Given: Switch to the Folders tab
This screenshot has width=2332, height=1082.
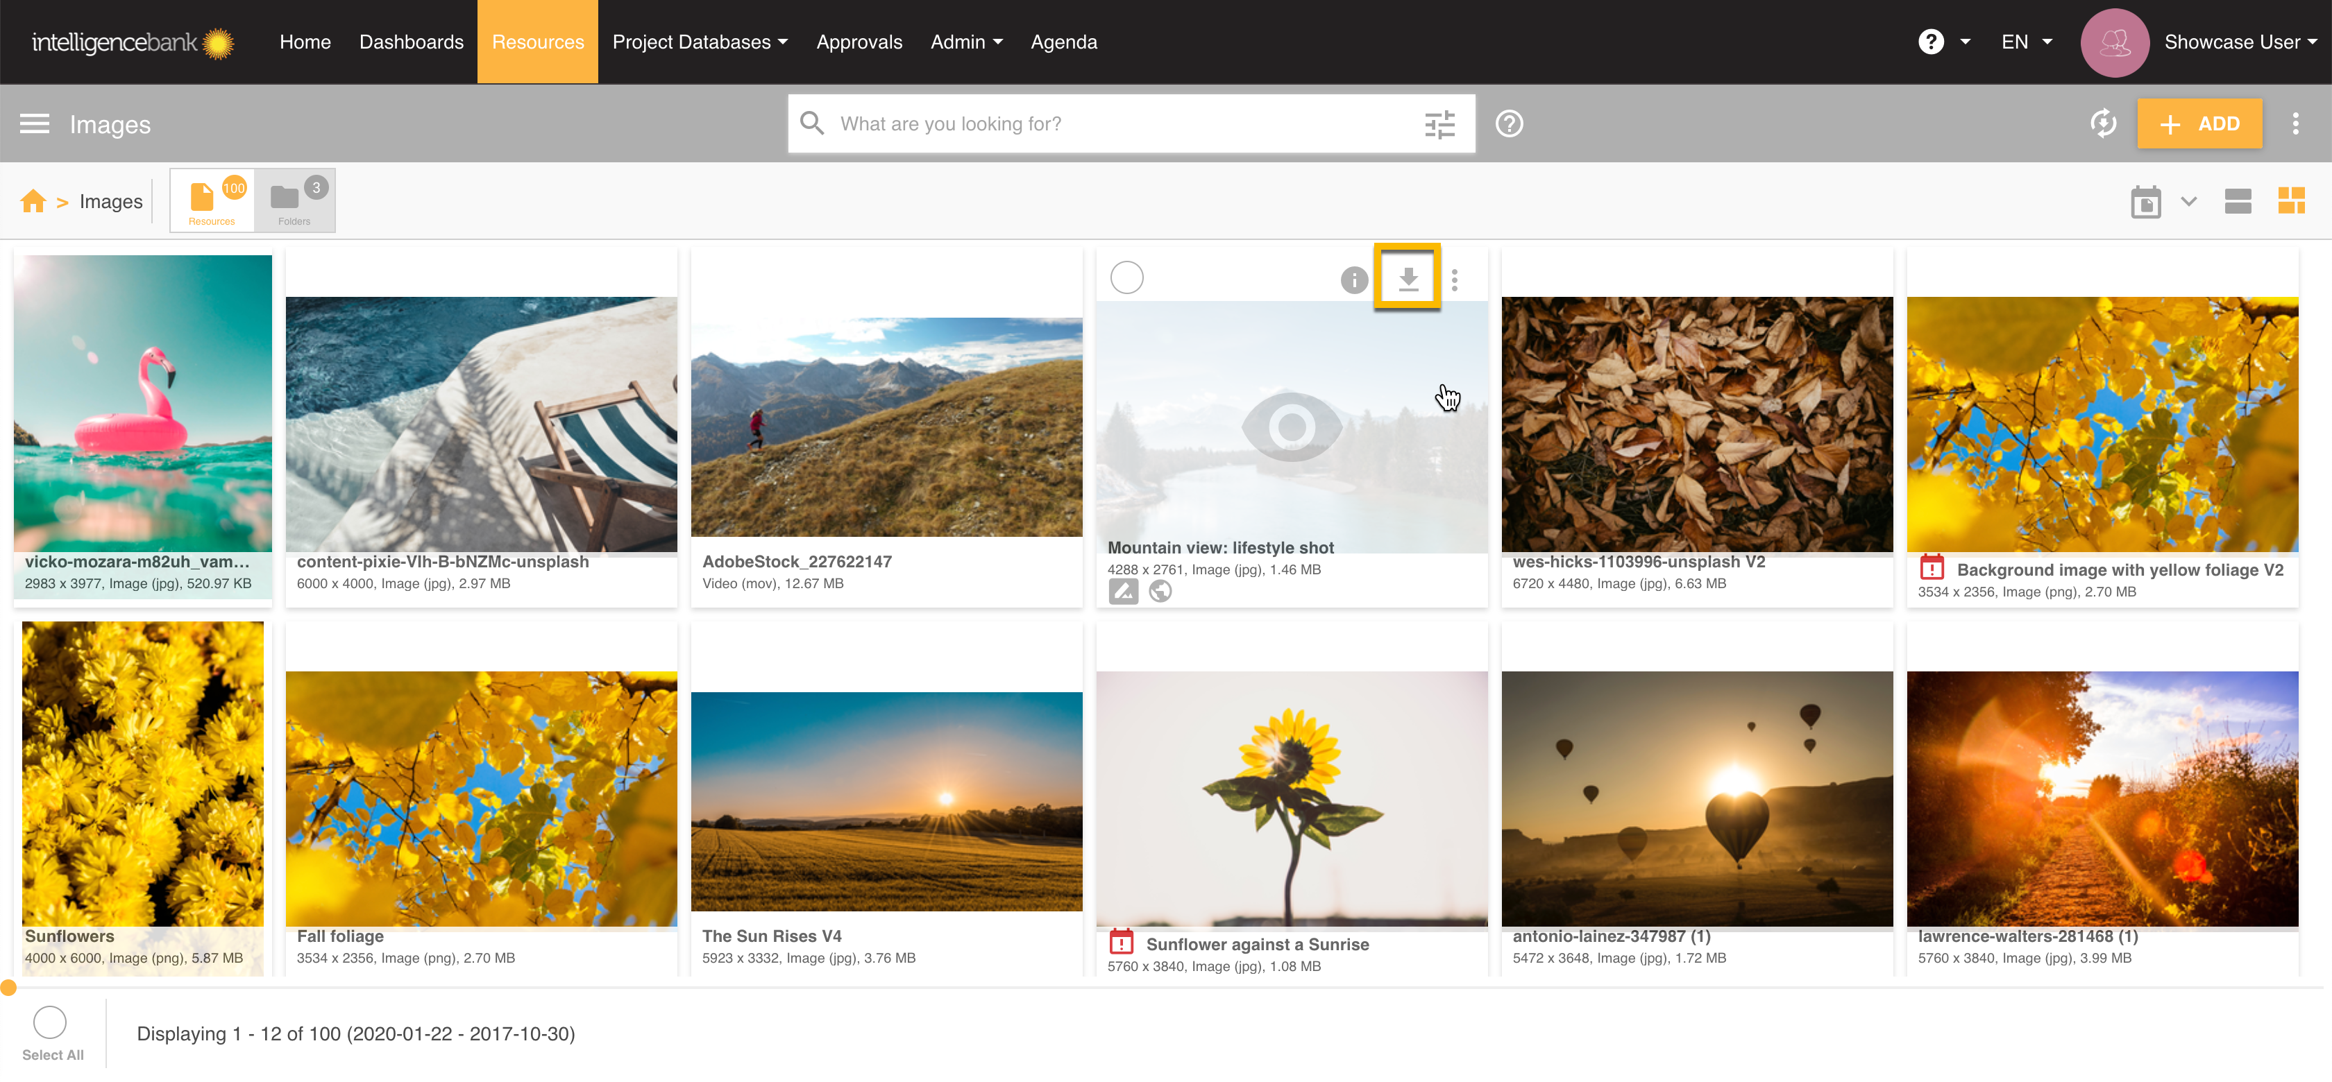Looking at the screenshot, I should click(294, 201).
